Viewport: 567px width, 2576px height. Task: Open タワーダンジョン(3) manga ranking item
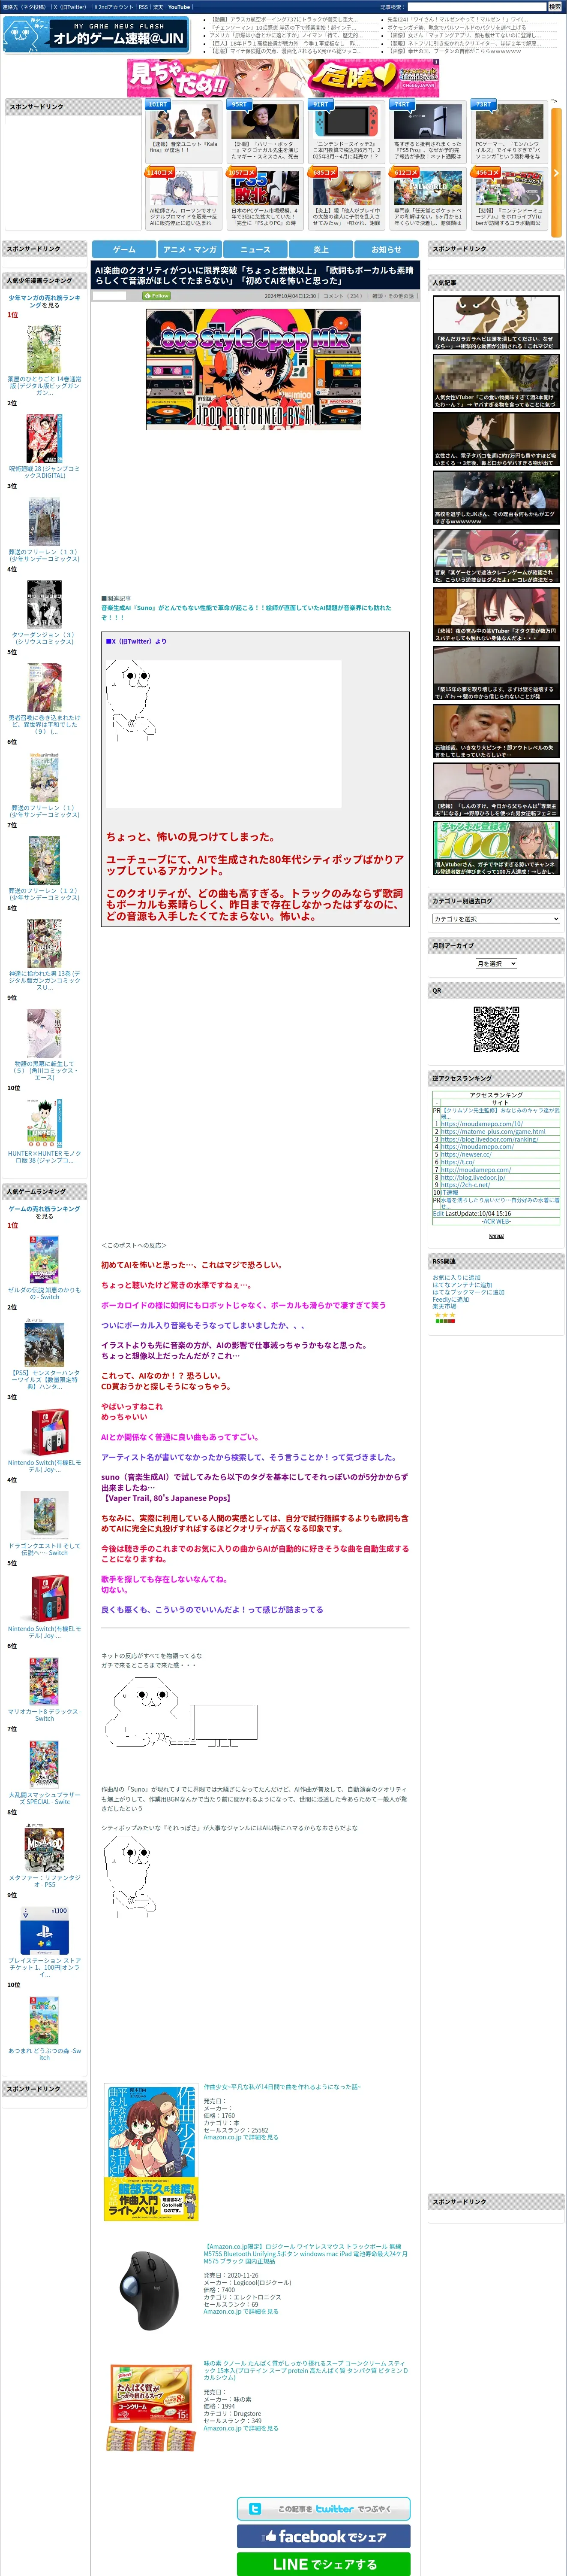coord(44,638)
